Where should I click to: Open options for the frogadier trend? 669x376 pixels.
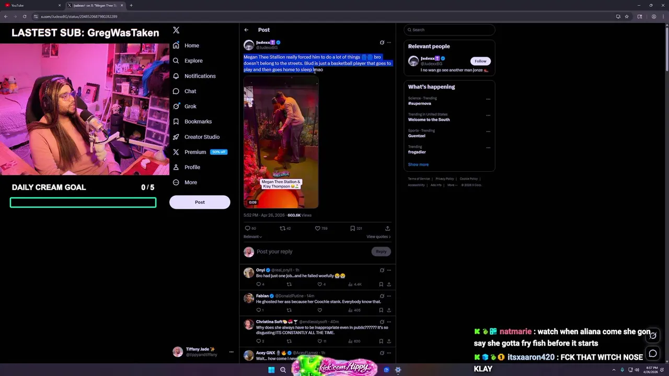[488, 148]
